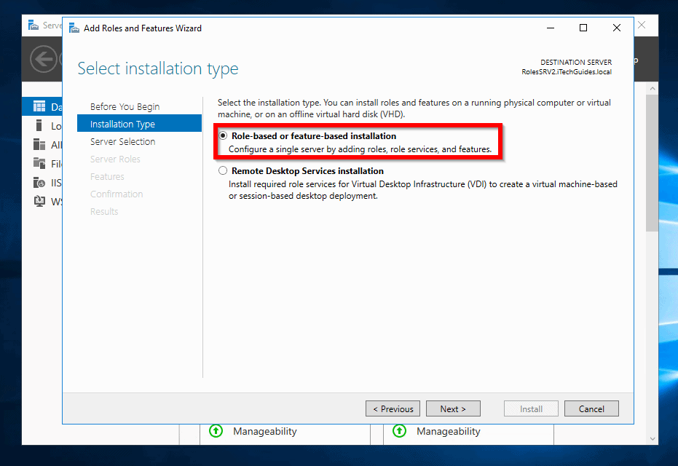The height and width of the screenshot is (466, 678).
Task: Select Role-based or feature-based installation option
Action: click(224, 136)
